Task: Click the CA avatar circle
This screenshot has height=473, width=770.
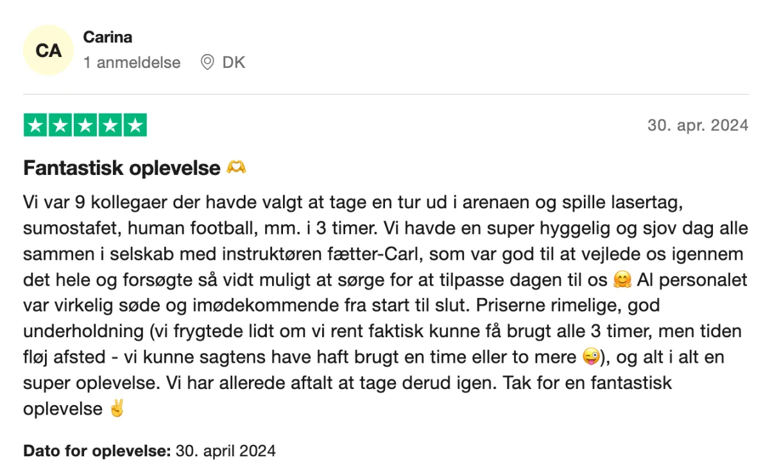Action: coord(48,50)
